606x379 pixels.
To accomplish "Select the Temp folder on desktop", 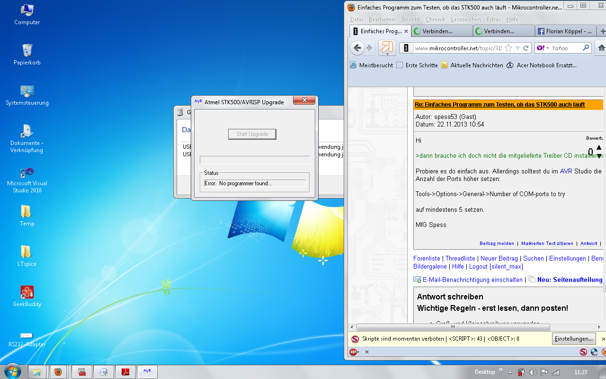I will [27, 216].
